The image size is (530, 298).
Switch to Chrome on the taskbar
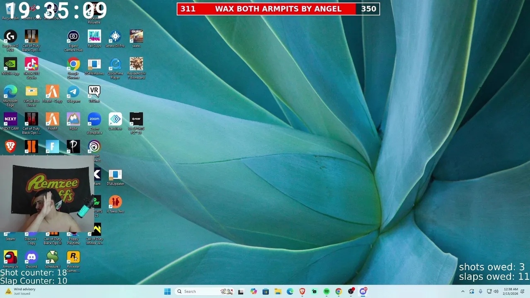[x=339, y=291]
